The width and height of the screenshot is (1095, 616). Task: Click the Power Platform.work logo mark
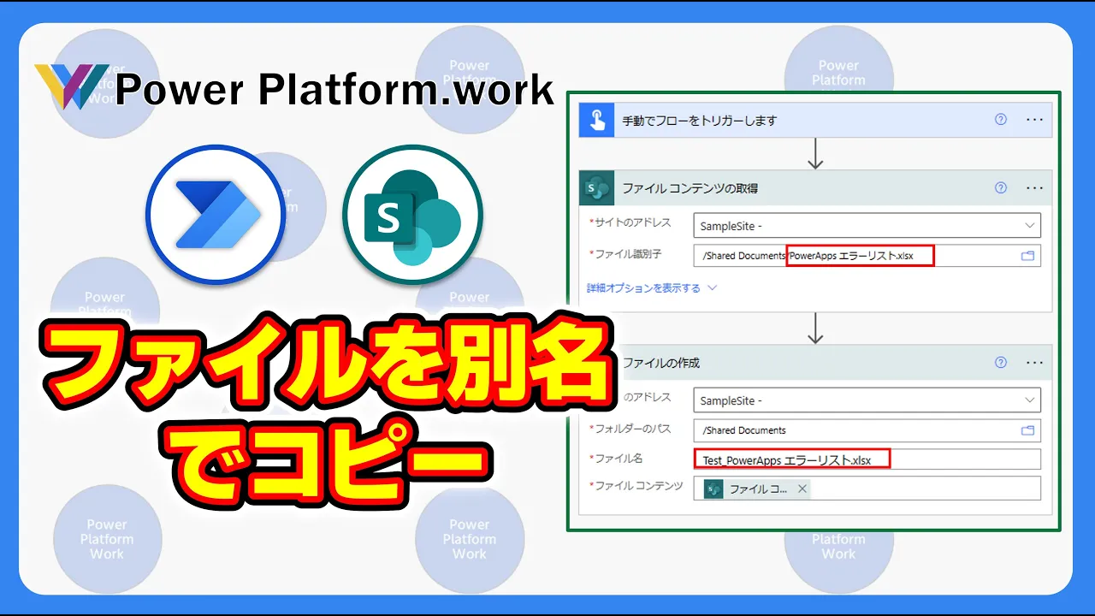point(72,86)
